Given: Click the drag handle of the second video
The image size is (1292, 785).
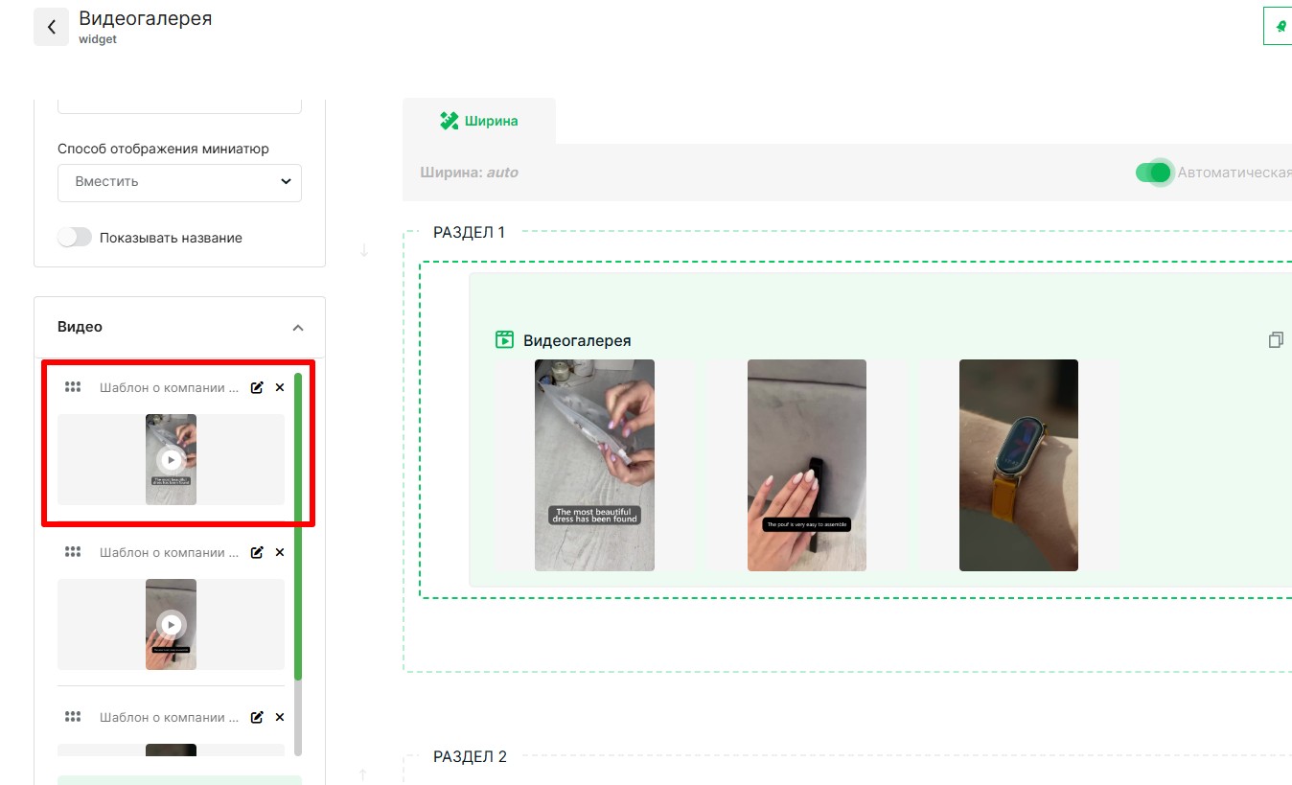Looking at the screenshot, I should (x=73, y=552).
